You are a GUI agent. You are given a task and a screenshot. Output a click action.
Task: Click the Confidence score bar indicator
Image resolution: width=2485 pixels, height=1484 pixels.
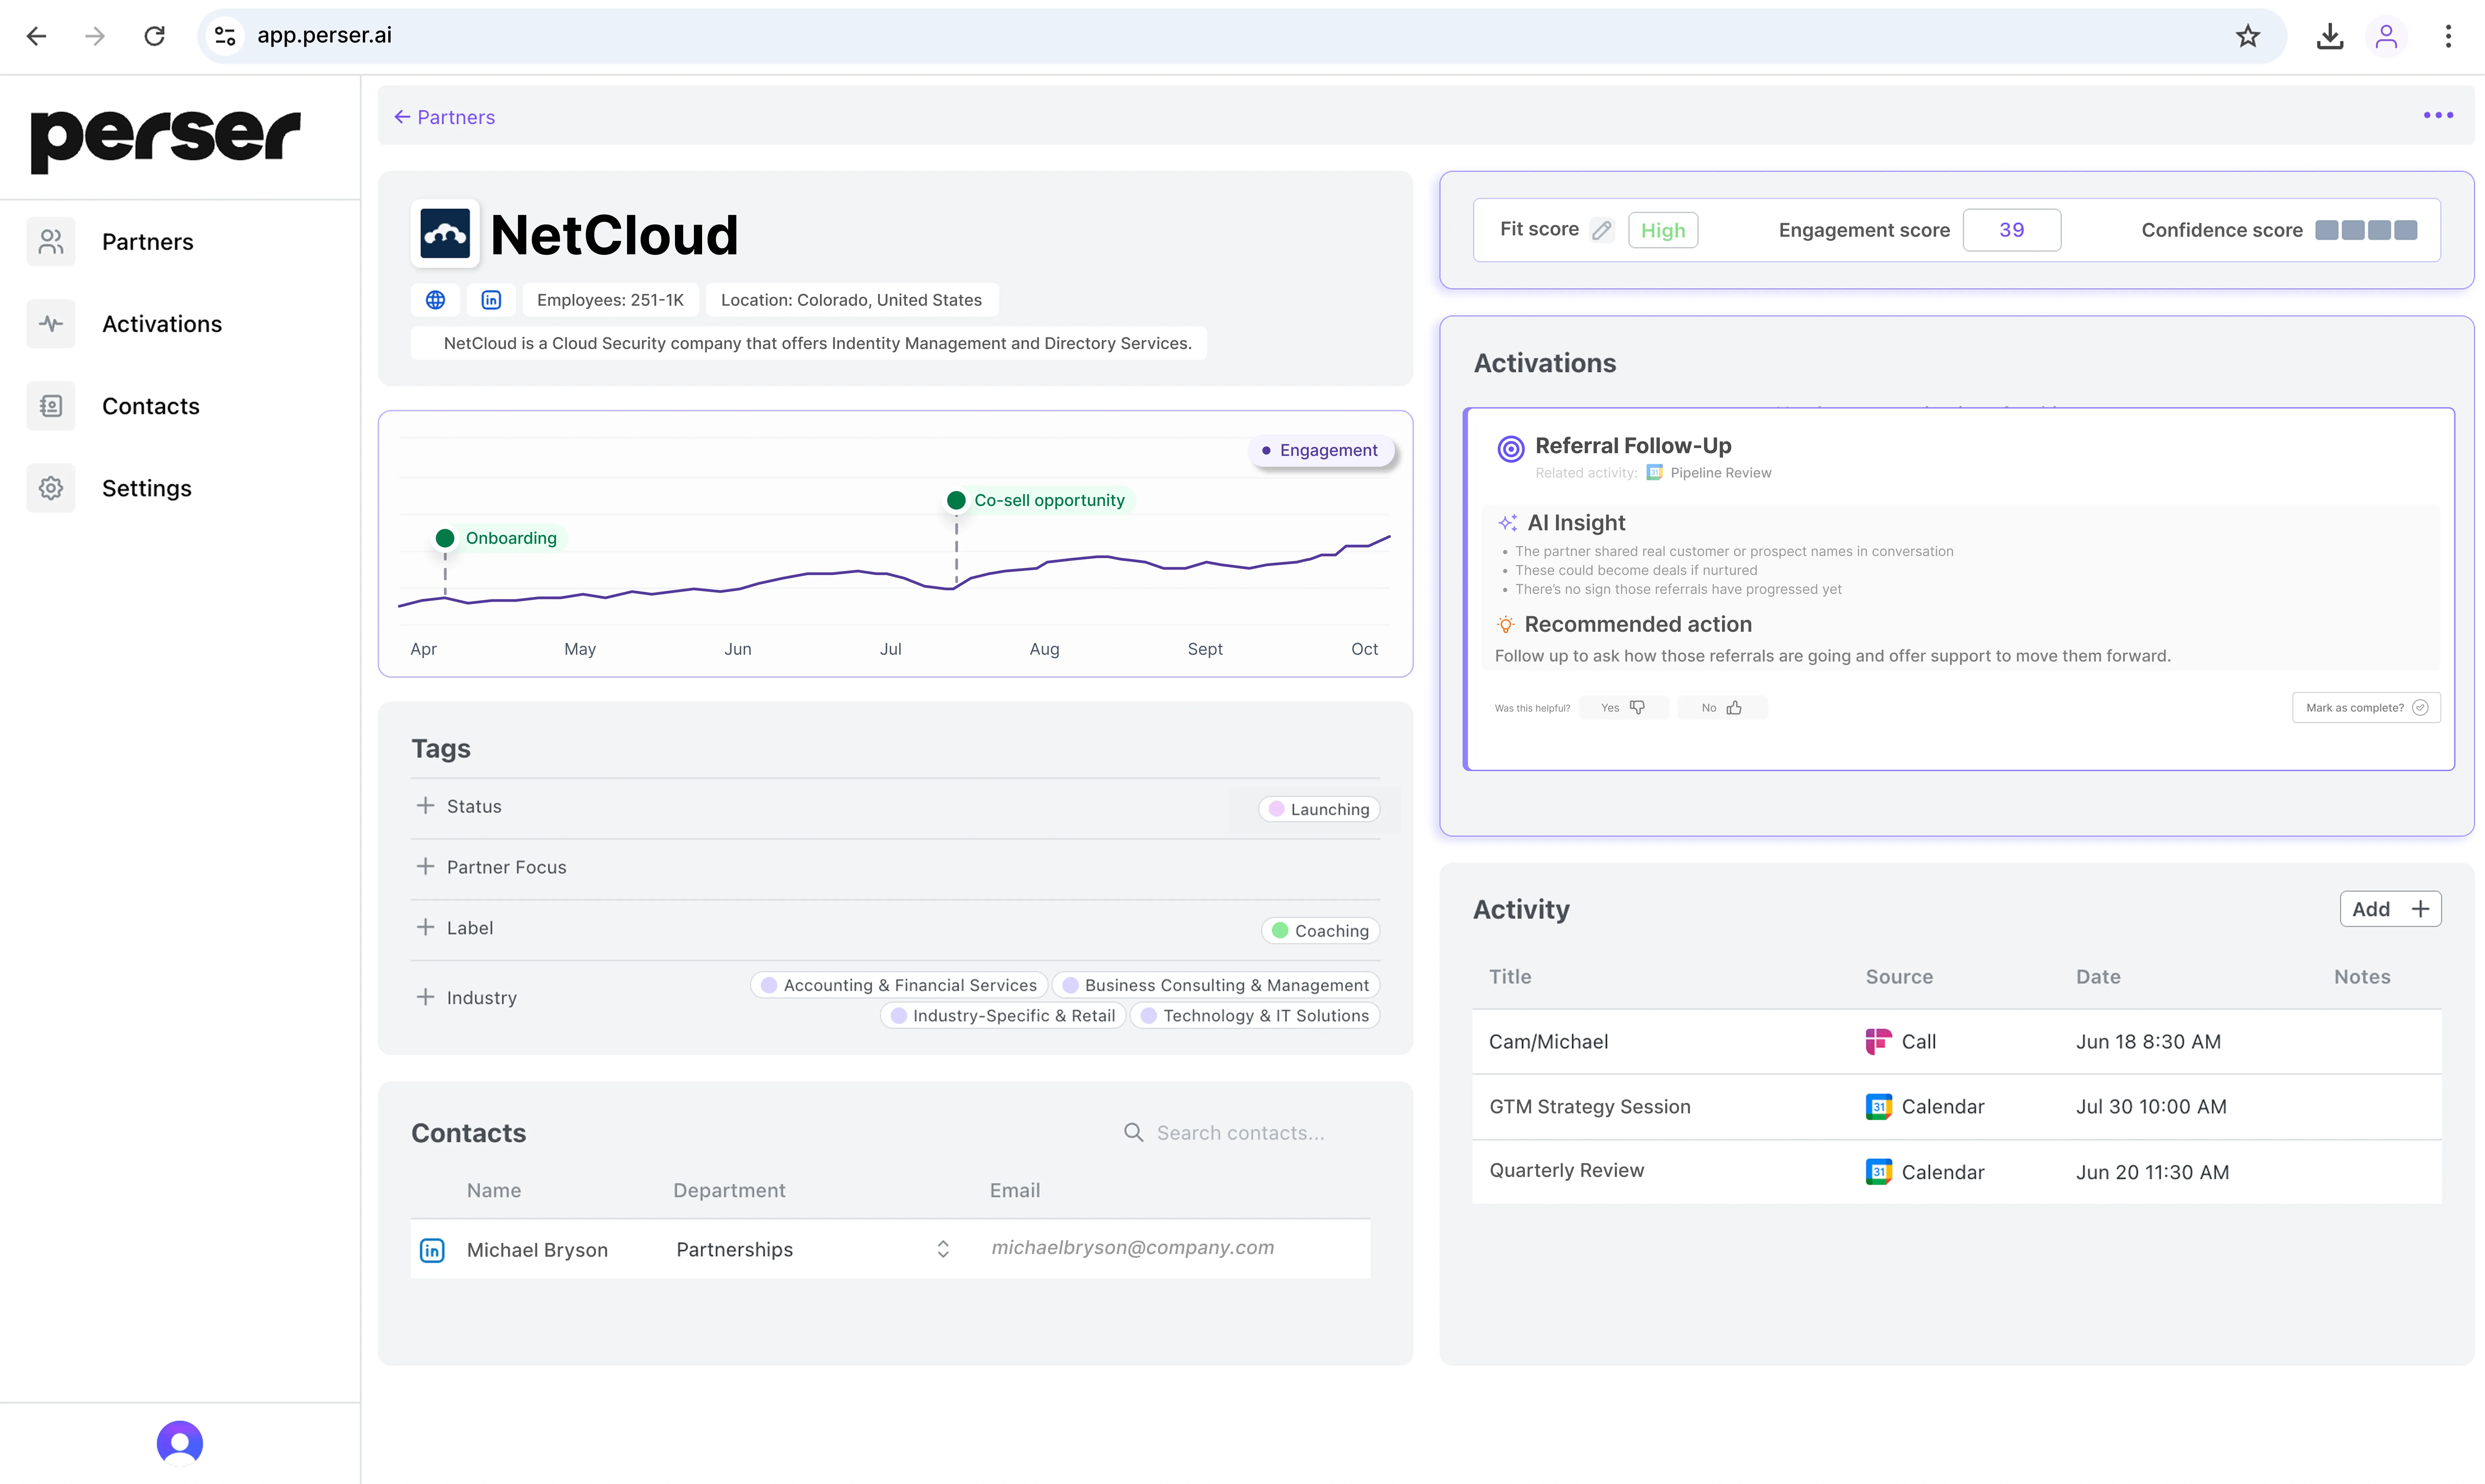2366,230
